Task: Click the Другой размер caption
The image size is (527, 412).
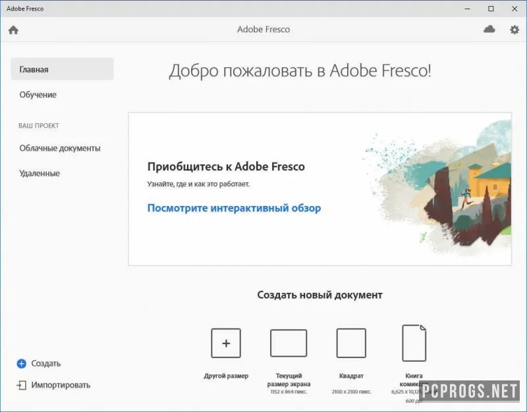Action: [x=226, y=376]
